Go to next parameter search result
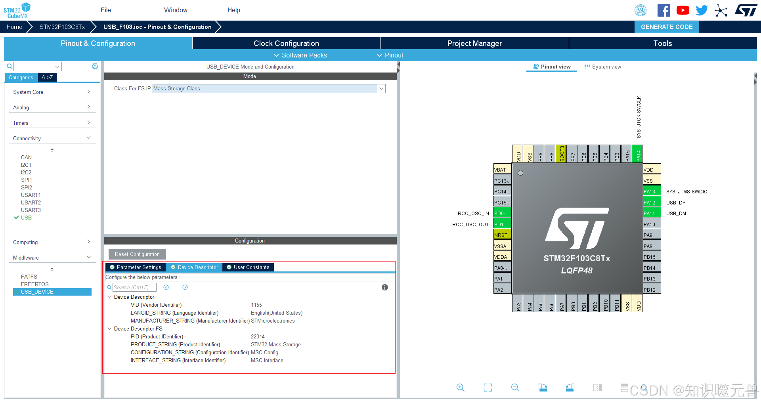The height and width of the screenshot is (403, 761). point(185,287)
